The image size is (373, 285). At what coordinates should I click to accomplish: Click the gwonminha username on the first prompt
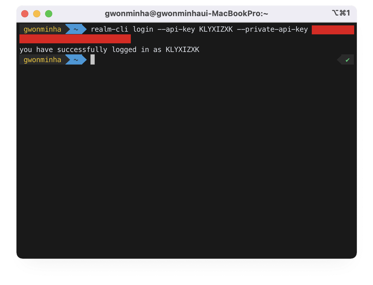pos(42,29)
